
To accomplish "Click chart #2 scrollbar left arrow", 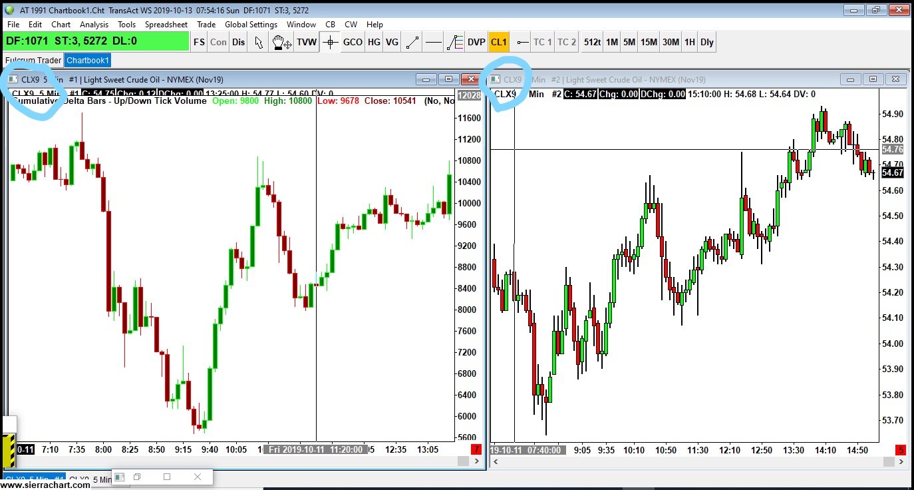I will pos(494,461).
